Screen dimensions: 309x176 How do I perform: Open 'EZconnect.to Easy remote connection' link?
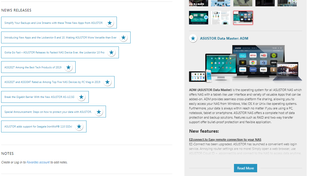tap(225, 140)
